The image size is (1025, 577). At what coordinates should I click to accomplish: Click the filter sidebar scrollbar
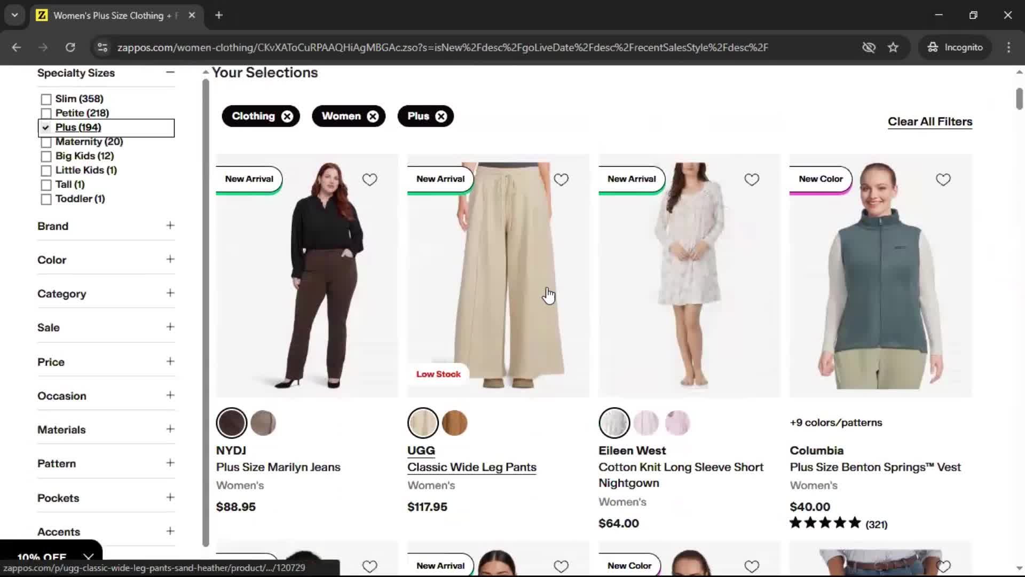(206, 313)
